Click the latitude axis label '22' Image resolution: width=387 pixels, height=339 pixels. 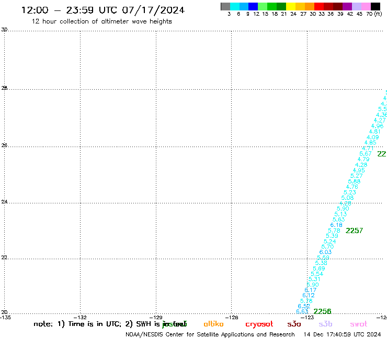tap(4, 257)
